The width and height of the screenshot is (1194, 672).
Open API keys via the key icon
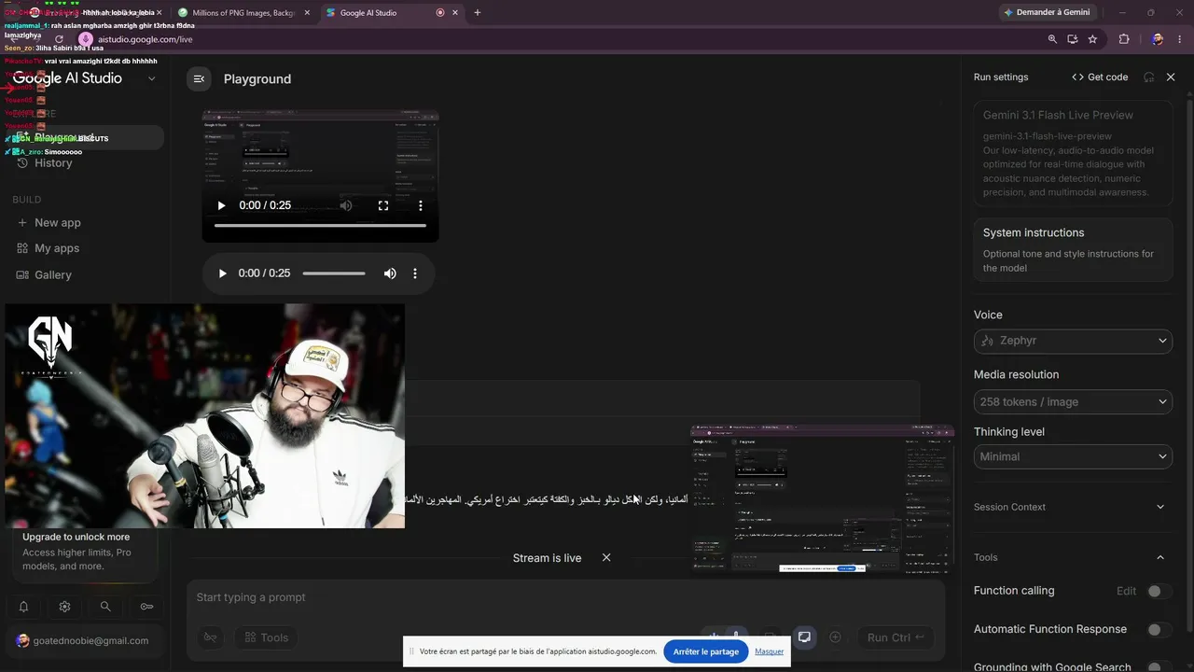(146, 607)
